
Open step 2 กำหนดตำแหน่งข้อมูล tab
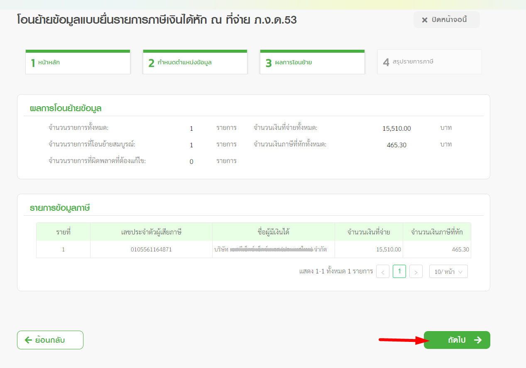tap(195, 63)
